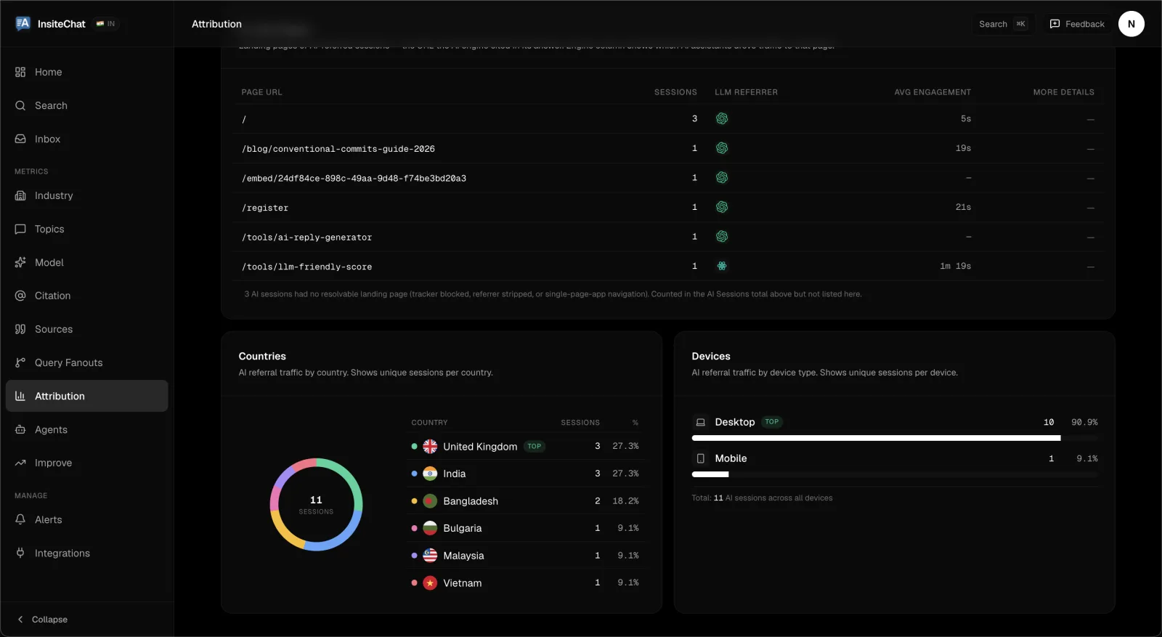Click the Desktop 90.9% value

[1084, 422]
